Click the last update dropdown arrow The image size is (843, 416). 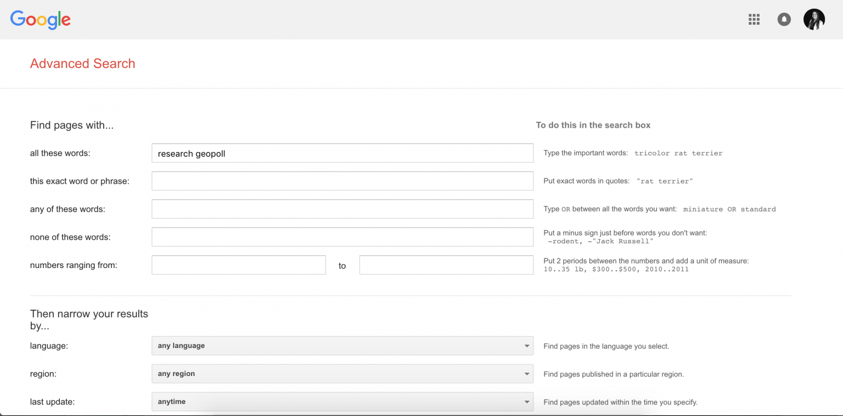point(527,402)
